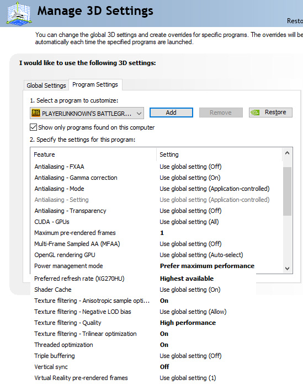Click the NVIDIA logo on Restore button
Viewport: 303px width, 385px height.
click(255, 113)
